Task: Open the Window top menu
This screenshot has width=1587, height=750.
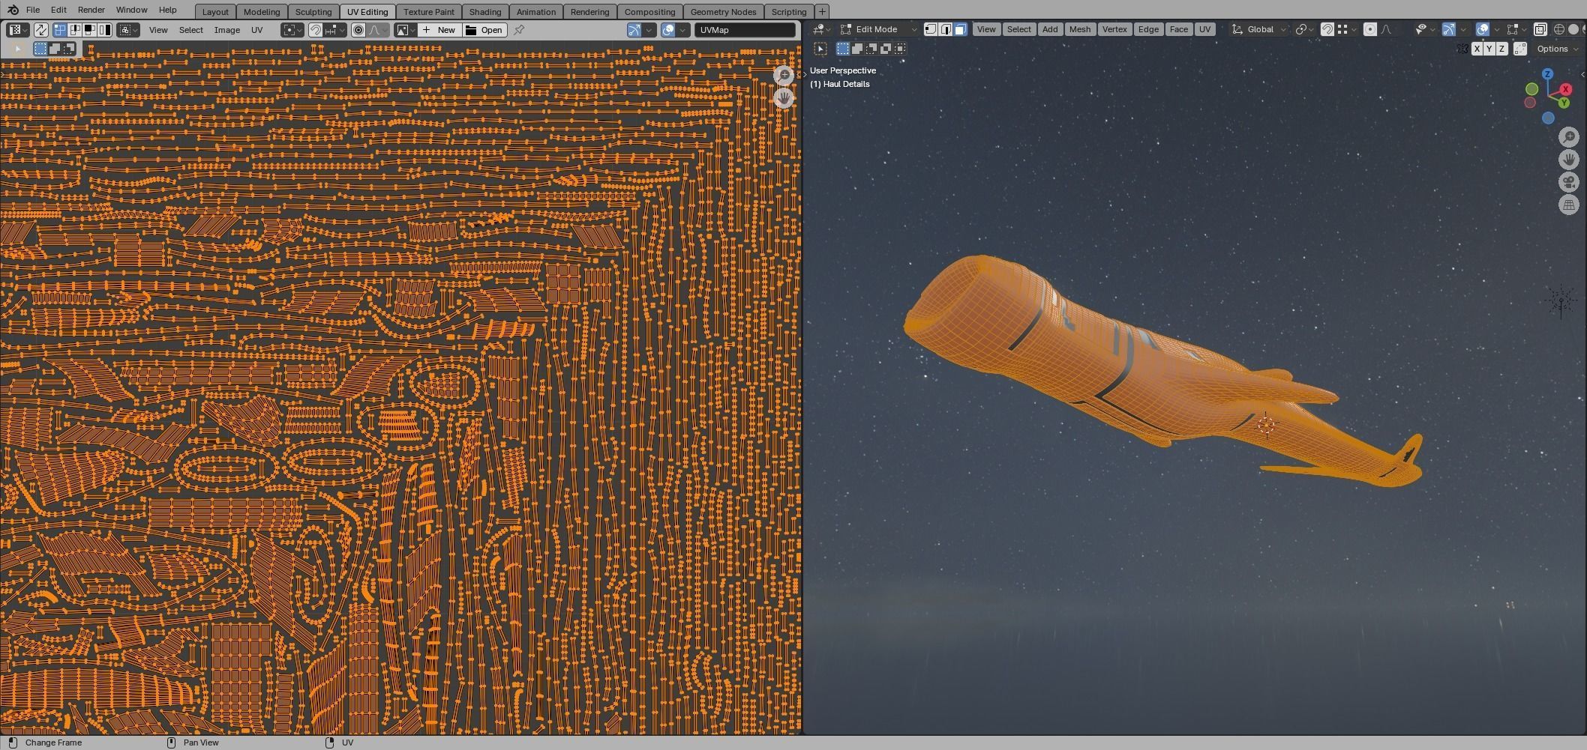Action: click(x=131, y=10)
